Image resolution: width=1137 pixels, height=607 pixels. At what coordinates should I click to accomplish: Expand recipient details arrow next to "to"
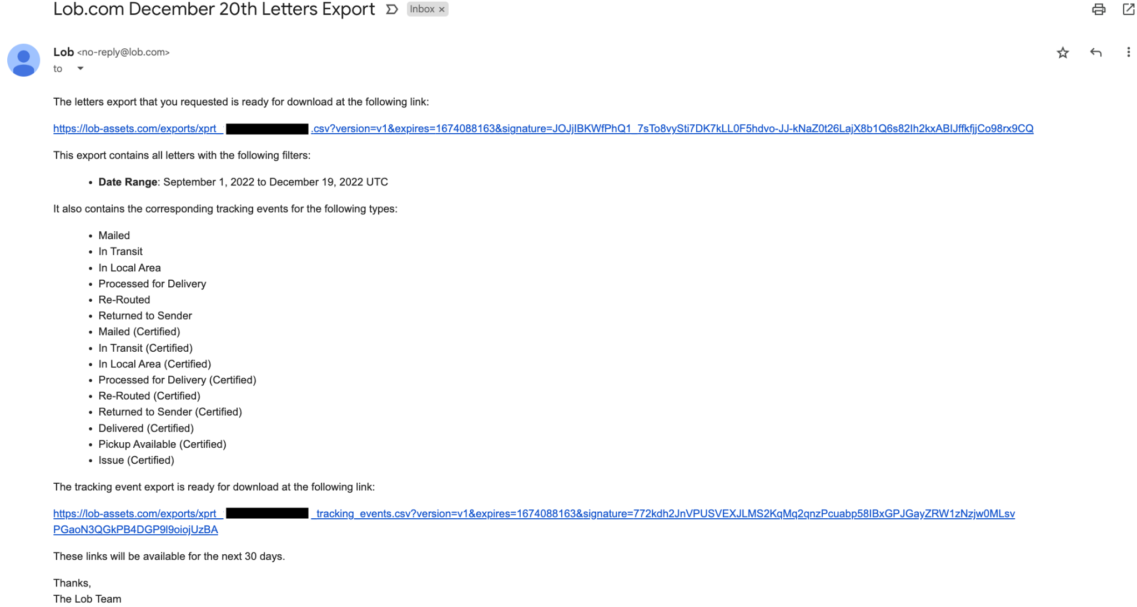pyautogui.click(x=81, y=68)
